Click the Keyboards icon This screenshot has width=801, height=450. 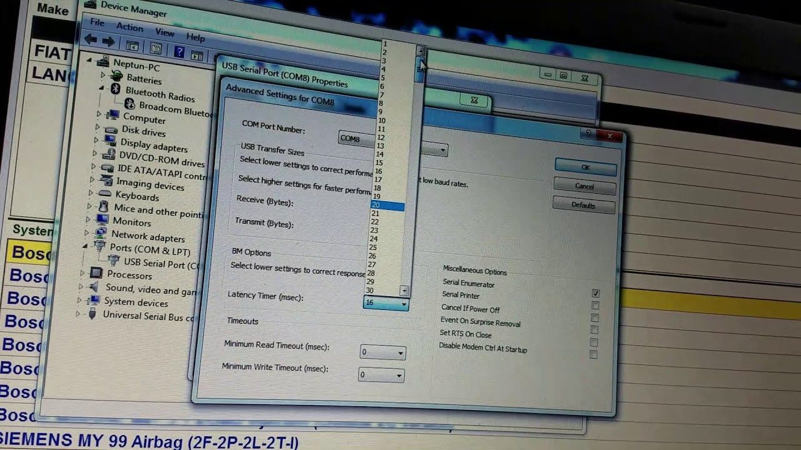[x=104, y=194]
